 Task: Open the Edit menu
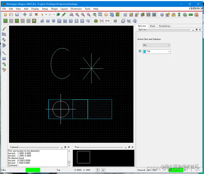(11, 9)
